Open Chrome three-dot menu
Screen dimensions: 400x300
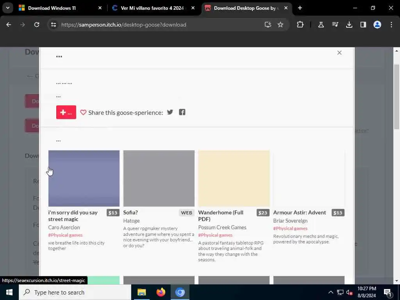point(391,25)
